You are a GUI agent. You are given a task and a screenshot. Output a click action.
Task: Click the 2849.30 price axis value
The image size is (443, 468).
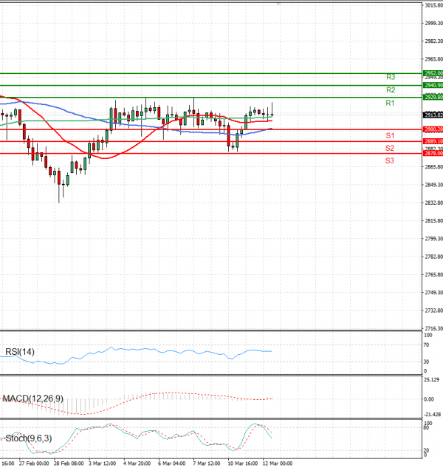(x=433, y=185)
